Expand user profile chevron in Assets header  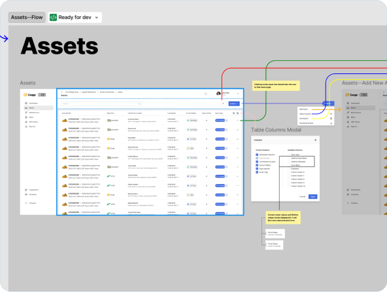[x=238, y=94]
